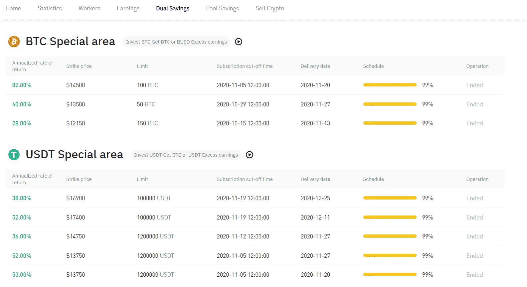Click Ended button for $17400 strike row

point(474,217)
